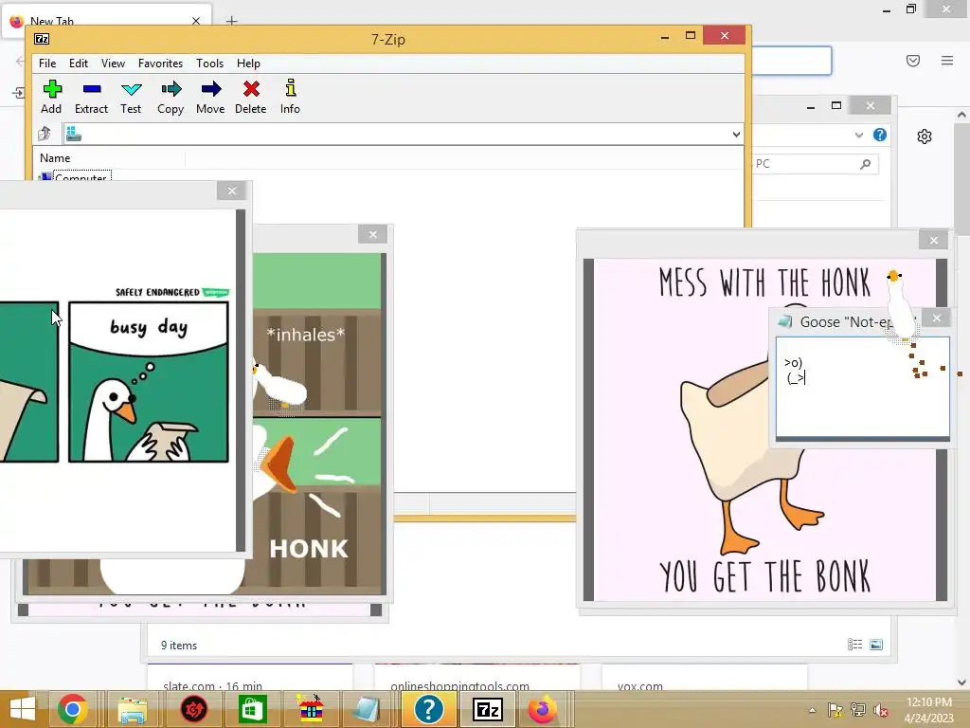The image size is (970, 728).
Task: Click the Firefox sidebar toggle icon
Action: point(19,93)
